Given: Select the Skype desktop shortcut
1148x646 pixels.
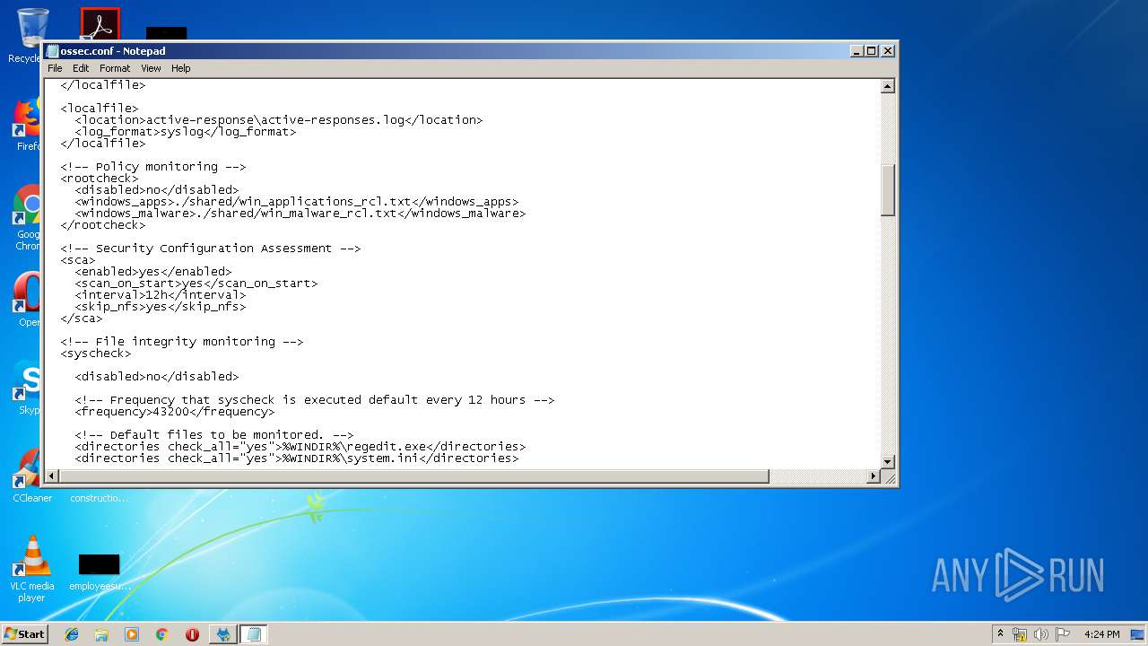Looking at the screenshot, I should coord(27,388).
